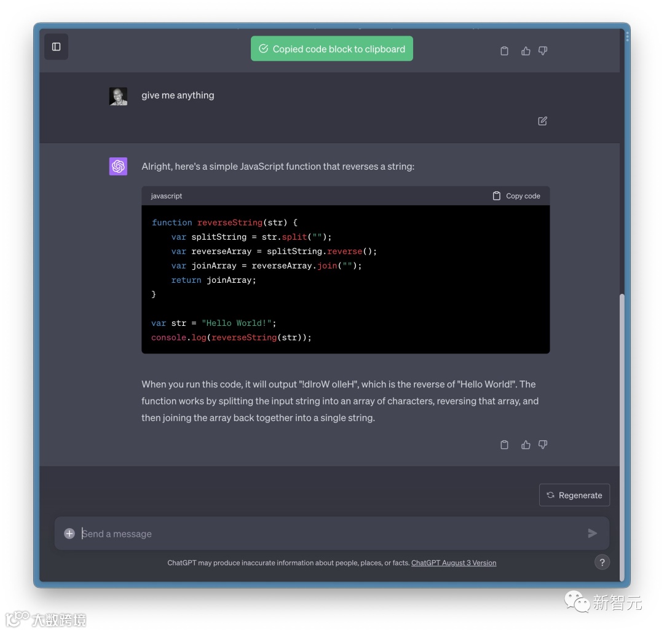Screen dimensions: 664x632
Task: Copy the top message using clipboard icon
Action: point(504,51)
